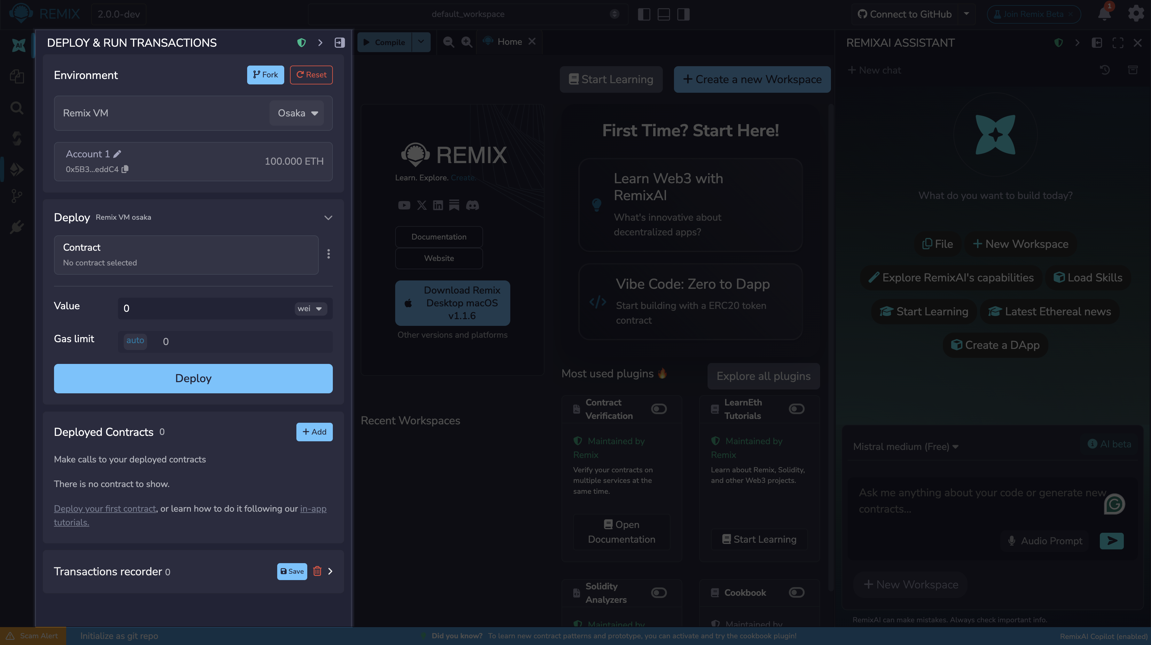Open the File Explorer sidebar icon
The image size is (1151, 645).
click(x=17, y=76)
